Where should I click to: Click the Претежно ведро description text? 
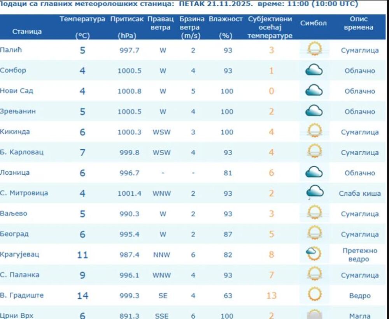[x=359, y=255]
